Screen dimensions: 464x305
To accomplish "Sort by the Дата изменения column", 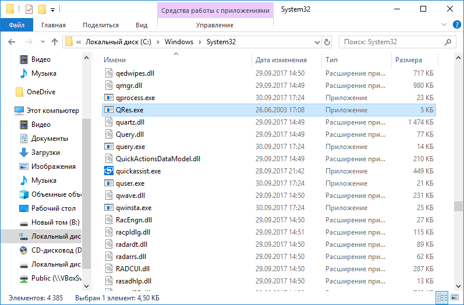I will click(x=281, y=60).
